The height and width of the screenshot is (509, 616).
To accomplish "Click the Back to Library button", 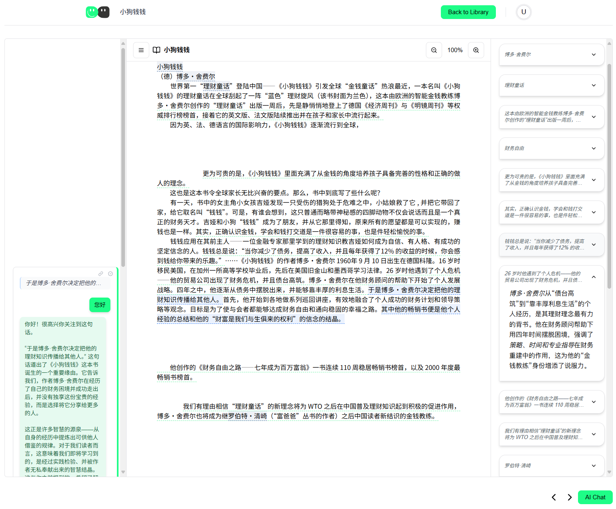I will [x=468, y=12].
